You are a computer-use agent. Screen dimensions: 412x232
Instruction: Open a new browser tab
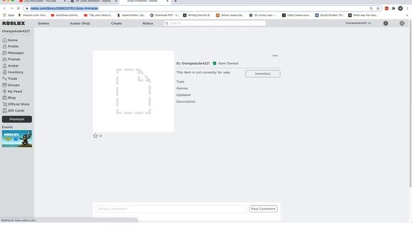[x=175, y=1]
